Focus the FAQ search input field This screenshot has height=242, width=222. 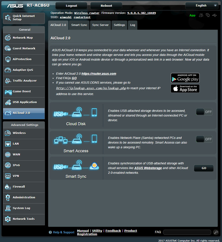(x=187, y=232)
